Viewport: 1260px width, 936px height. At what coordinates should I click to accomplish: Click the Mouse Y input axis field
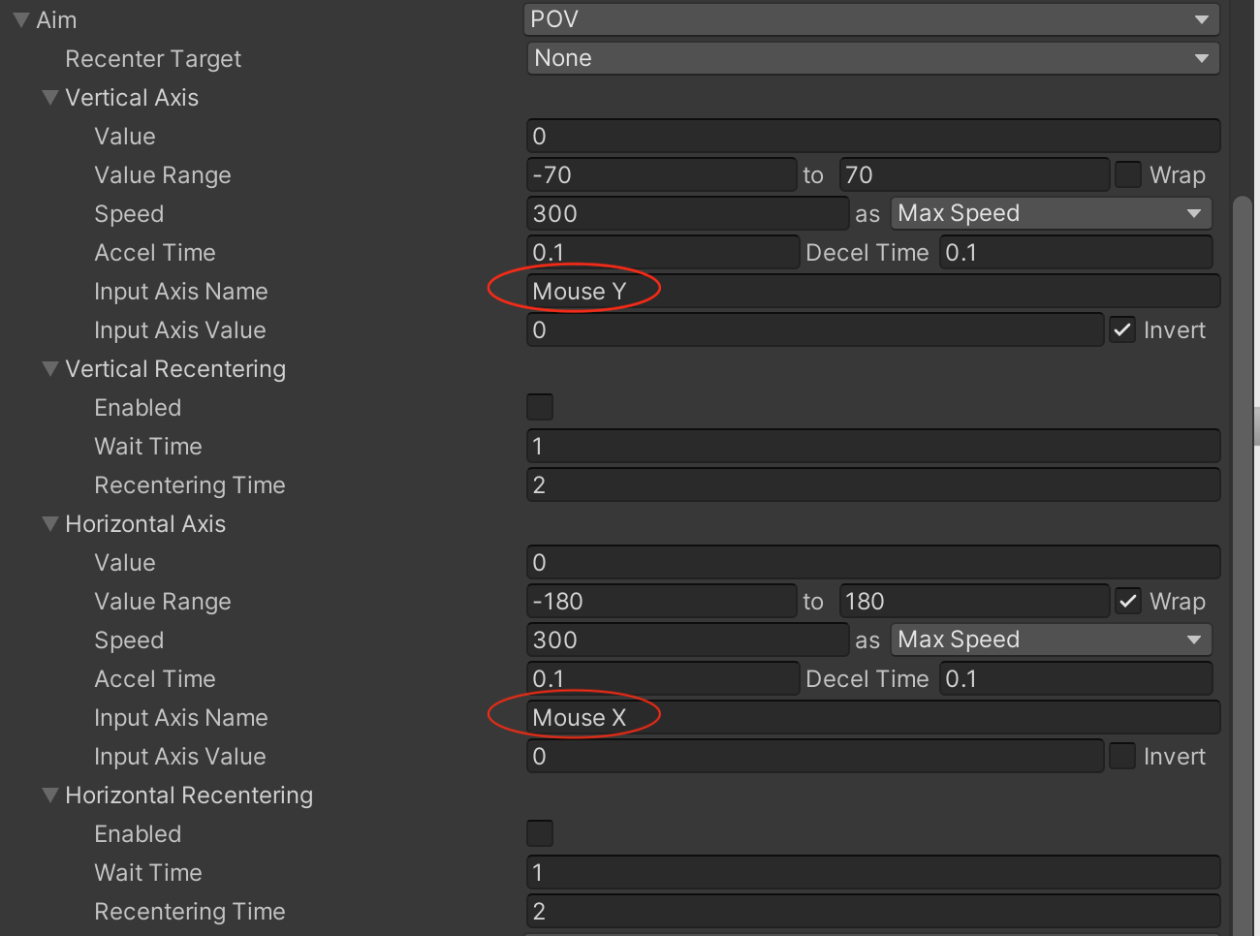[872, 292]
